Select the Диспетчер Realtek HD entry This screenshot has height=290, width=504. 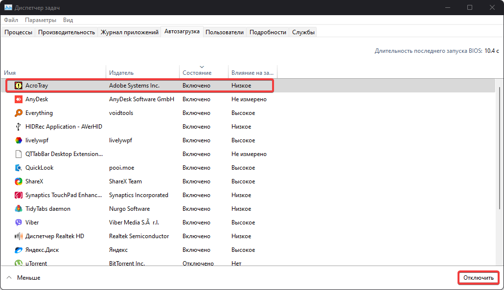(x=55, y=236)
